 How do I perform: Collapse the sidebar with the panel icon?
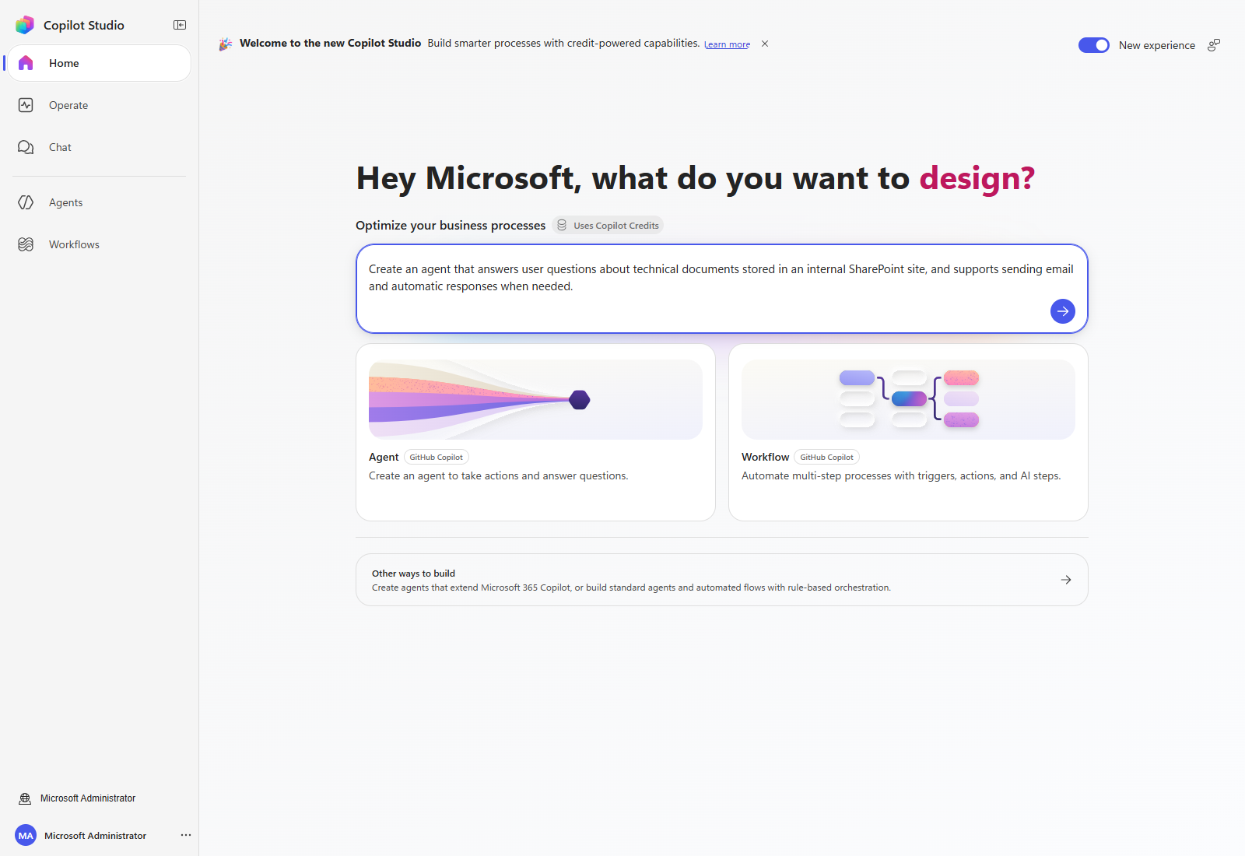180,25
